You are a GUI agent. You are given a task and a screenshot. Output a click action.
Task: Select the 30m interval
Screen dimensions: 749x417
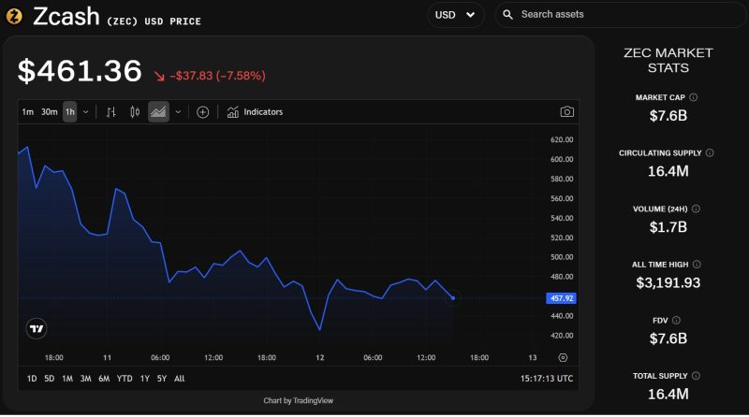(x=49, y=112)
